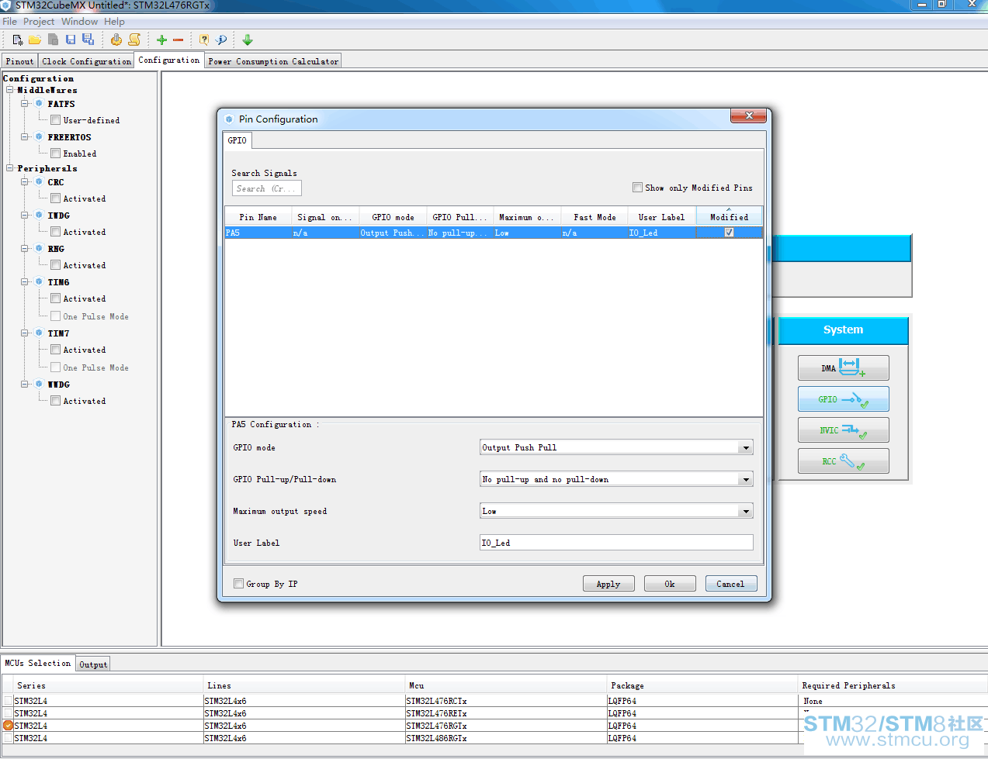Image resolution: width=988 pixels, height=759 pixels.
Task: Click the Save Project As icon
Action: (x=88, y=40)
